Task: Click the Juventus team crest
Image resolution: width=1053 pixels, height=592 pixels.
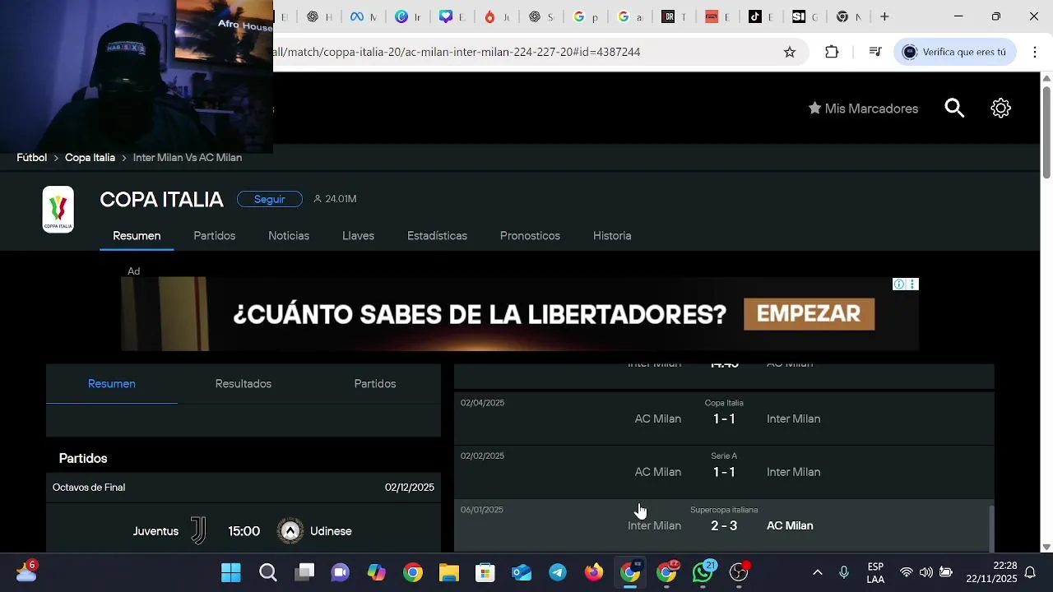Action: pos(198,531)
